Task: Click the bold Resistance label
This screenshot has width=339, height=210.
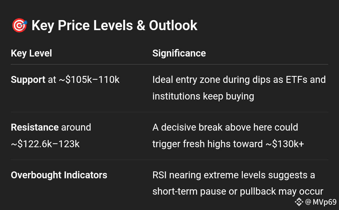Action: tap(35, 127)
